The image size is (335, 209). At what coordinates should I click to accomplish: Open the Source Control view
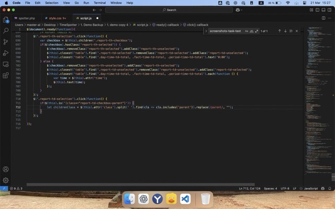tap(6, 42)
